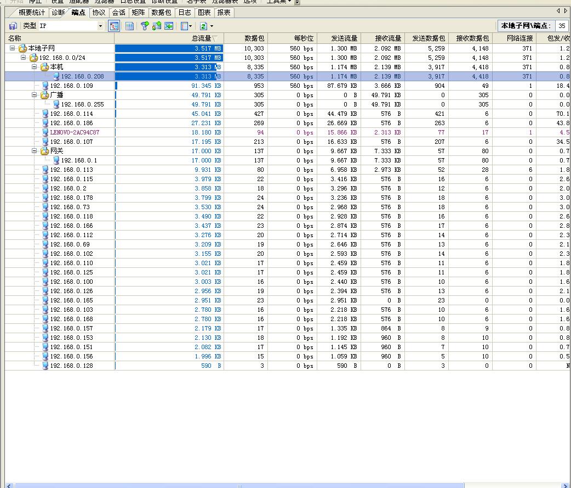The height and width of the screenshot is (488, 571).
Task: Collapse the 网关 group node
Action: 35,151
